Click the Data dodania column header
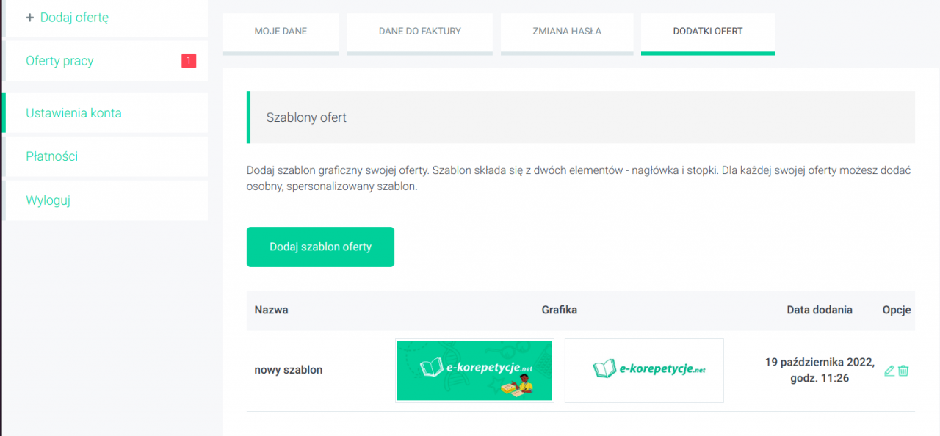 820,310
